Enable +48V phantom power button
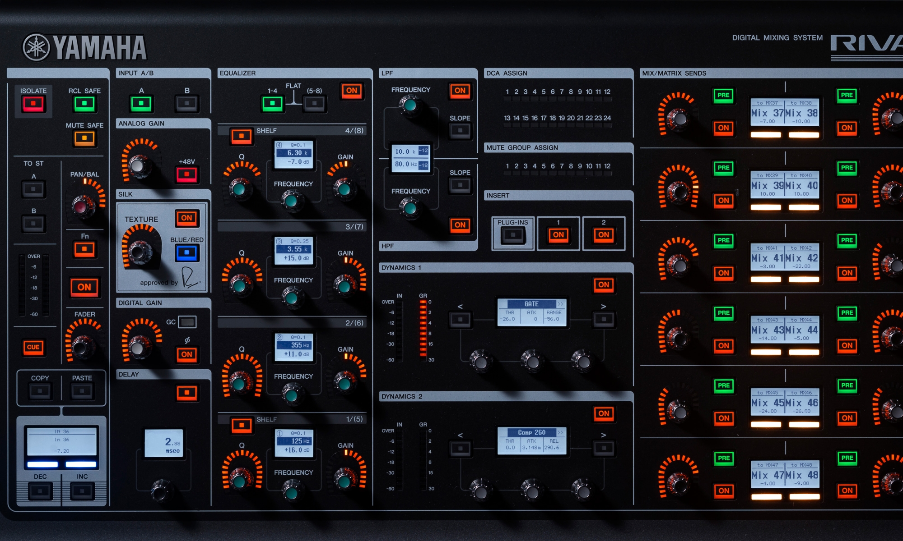This screenshot has width=903, height=541. coord(186,174)
